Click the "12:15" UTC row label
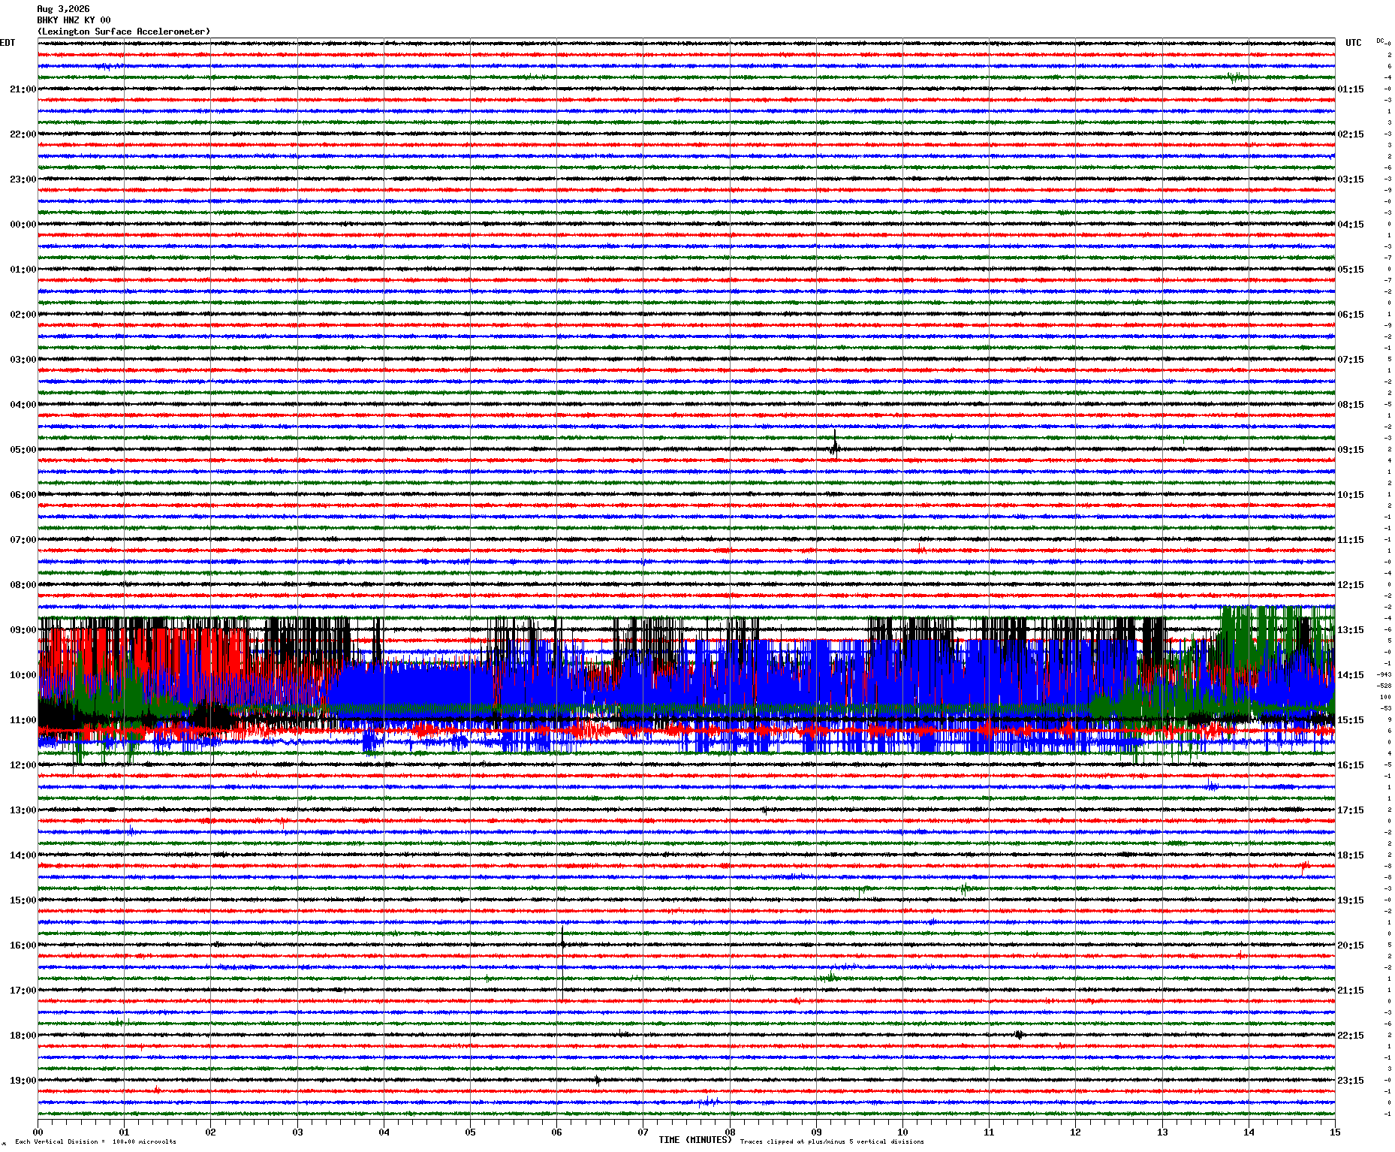The image size is (1395, 1152). pyautogui.click(x=1351, y=585)
